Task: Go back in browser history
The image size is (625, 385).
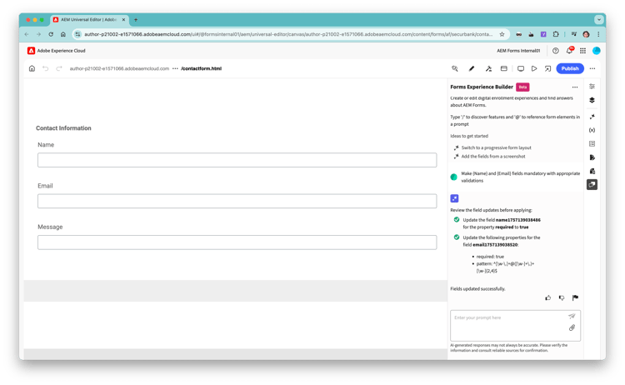Action: click(x=27, y=34)
